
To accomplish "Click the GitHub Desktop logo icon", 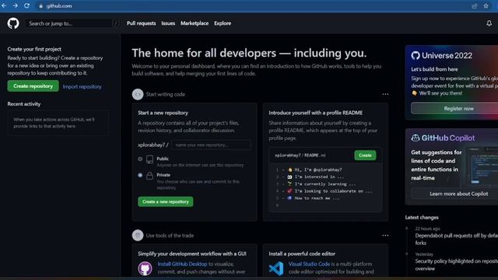I will 145,268.
